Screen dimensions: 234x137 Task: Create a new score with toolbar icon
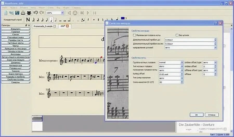5,13
